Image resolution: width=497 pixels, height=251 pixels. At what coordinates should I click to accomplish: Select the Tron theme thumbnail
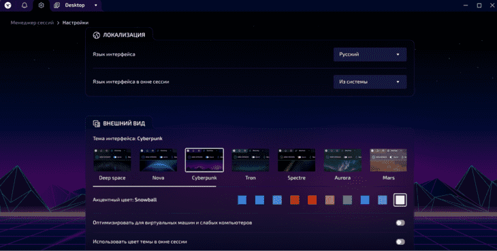click(x=251, y=160)
